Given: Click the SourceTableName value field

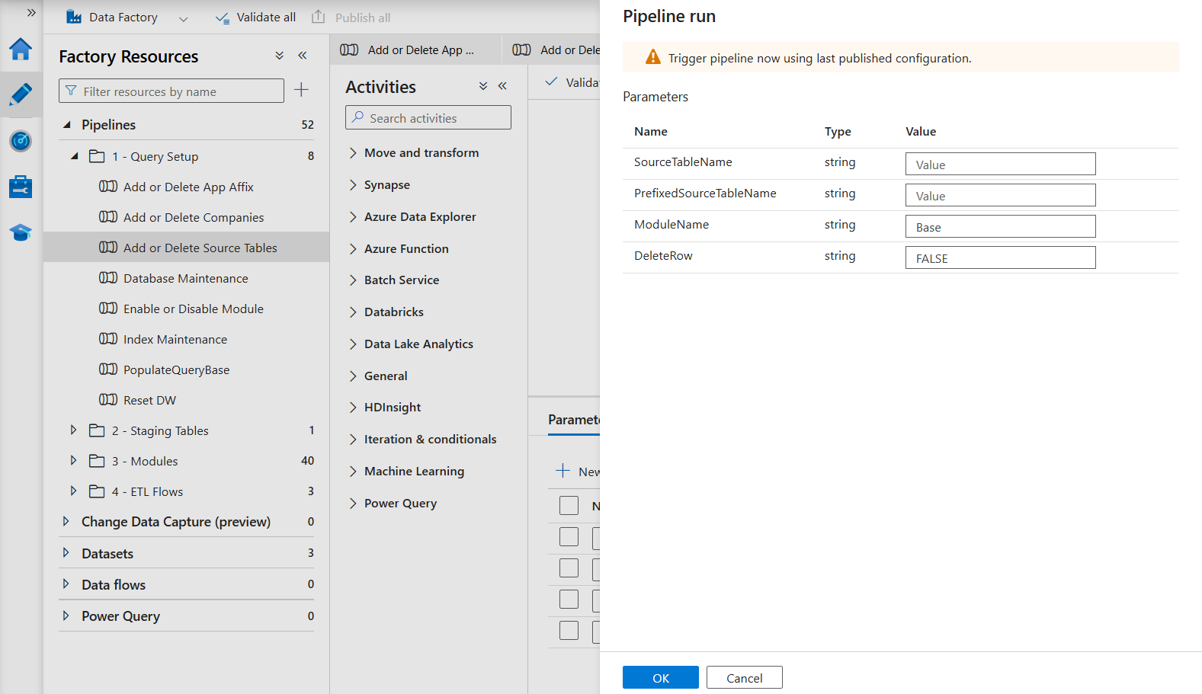Looking at the screenshot, I should (1000, 165).
